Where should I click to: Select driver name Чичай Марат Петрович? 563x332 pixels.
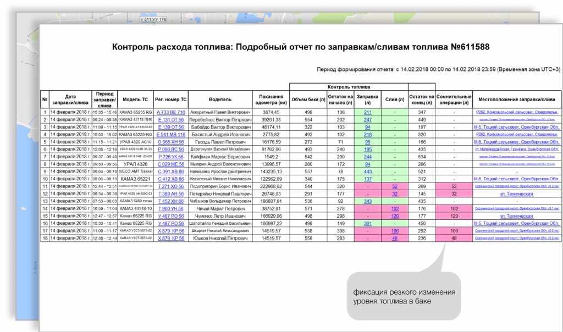click(220, 209)
